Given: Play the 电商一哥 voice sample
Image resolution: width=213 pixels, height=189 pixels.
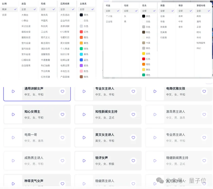Looking at the screenshot, I should coord(13,138).
